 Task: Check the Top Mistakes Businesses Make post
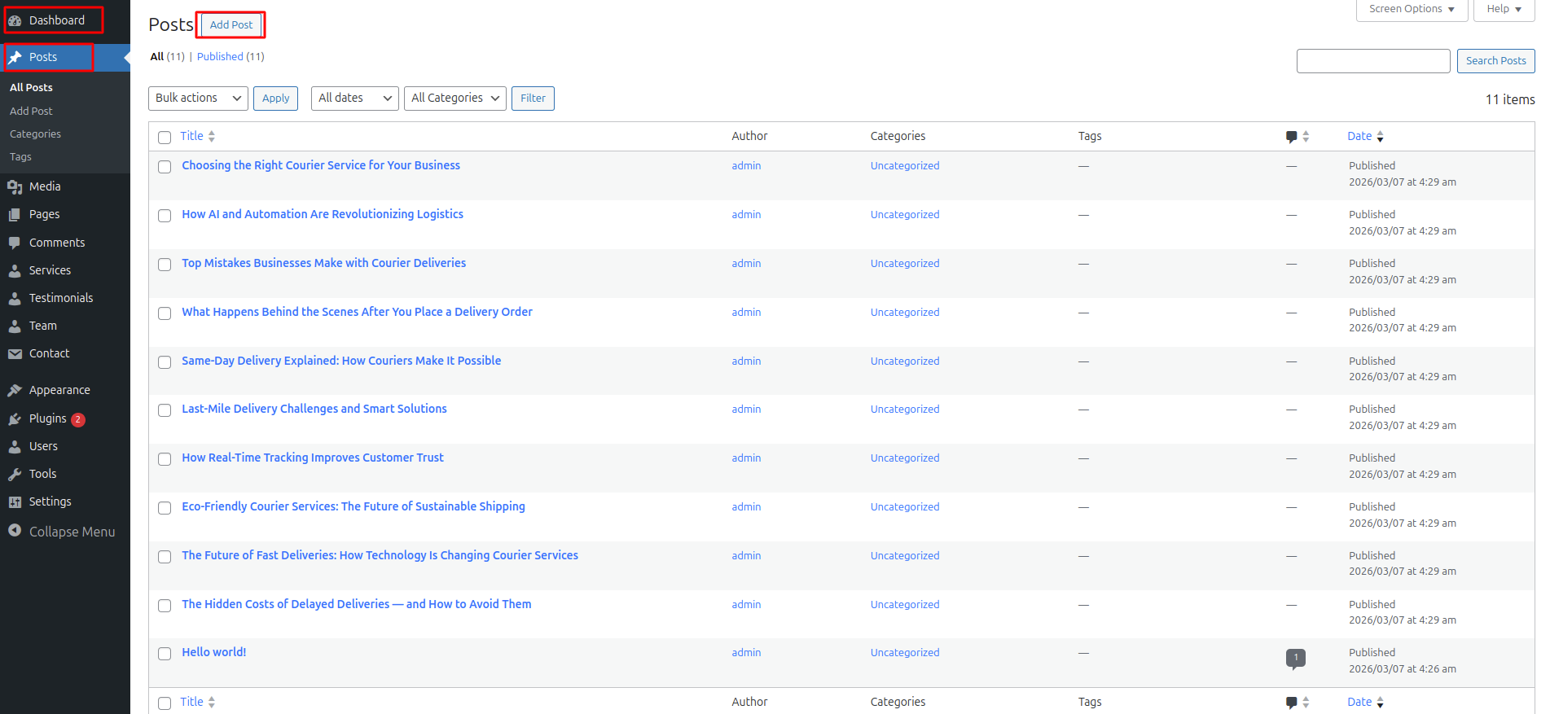pos(165,265)
